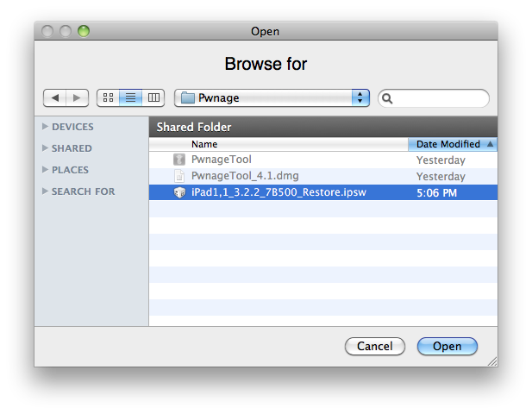This screenshot has width=532, height=414.
Task: Click the PwnageTool application icon
Action: (179, 160)
